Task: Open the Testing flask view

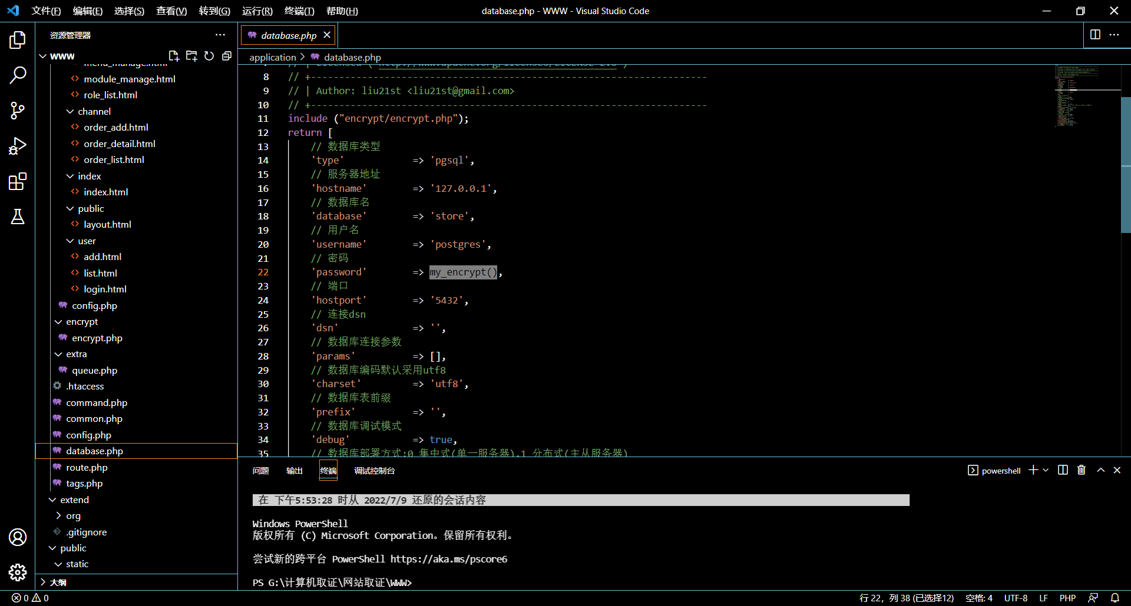Action: pos(18,217)
